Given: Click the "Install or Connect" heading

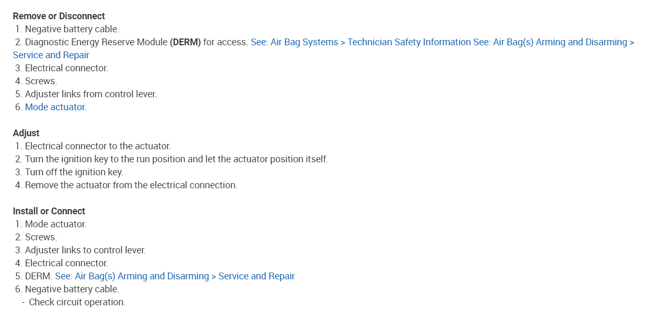Looking at the screenshot, I should click(49, 211).
